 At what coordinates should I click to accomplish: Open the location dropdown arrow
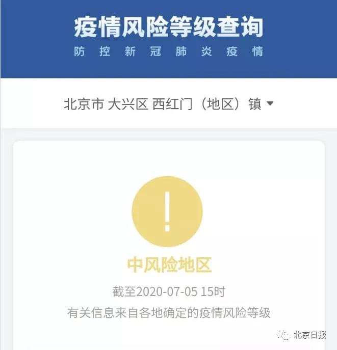click(x=270, y=103)
